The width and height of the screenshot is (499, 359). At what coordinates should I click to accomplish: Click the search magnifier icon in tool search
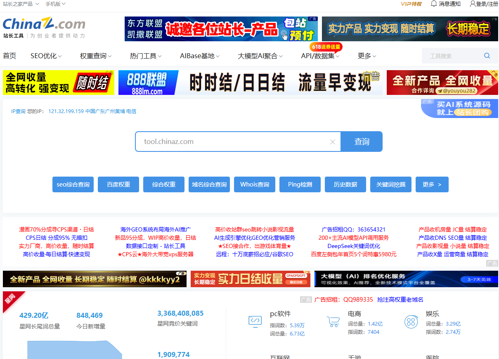487,56
